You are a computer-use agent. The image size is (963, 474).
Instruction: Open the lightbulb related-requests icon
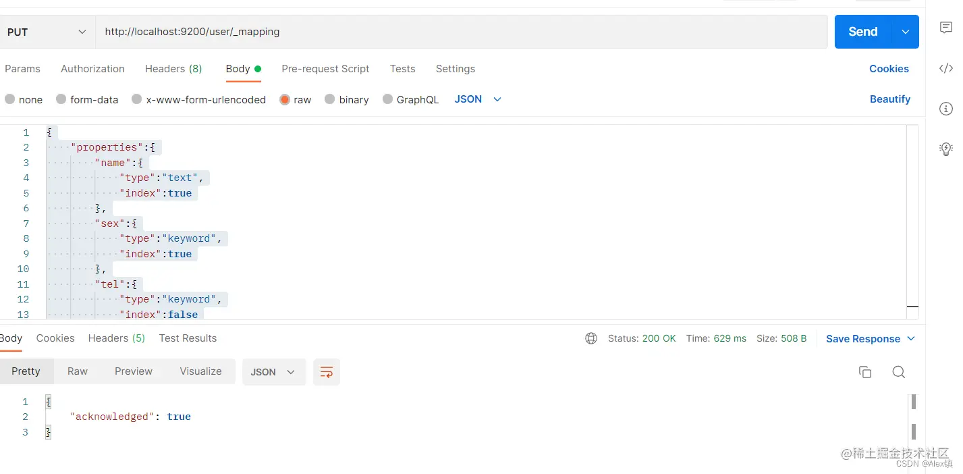click(946, 149)
